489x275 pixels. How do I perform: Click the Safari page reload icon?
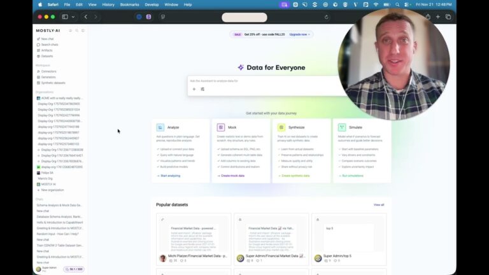pyautogui.click(x=327, y=17)
